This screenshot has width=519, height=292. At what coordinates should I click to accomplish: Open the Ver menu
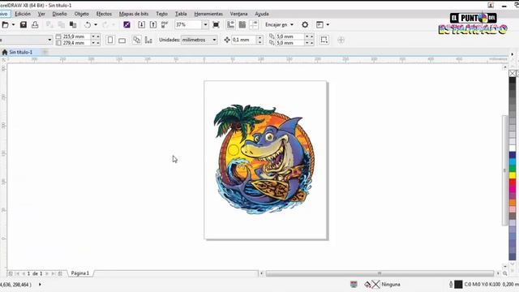[x=41, y=14]
